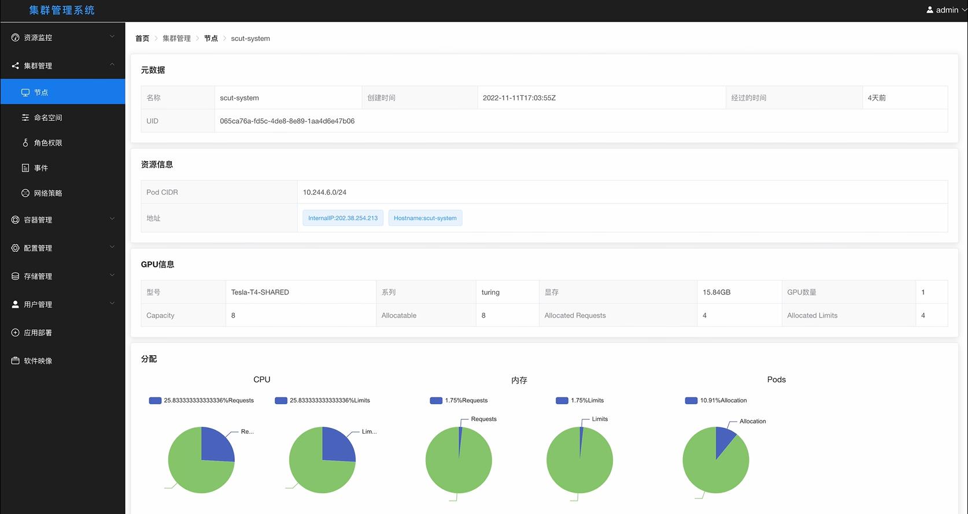Click the 角色权限 icon in sidebar

pyautogui.click(x=25, y=143)
